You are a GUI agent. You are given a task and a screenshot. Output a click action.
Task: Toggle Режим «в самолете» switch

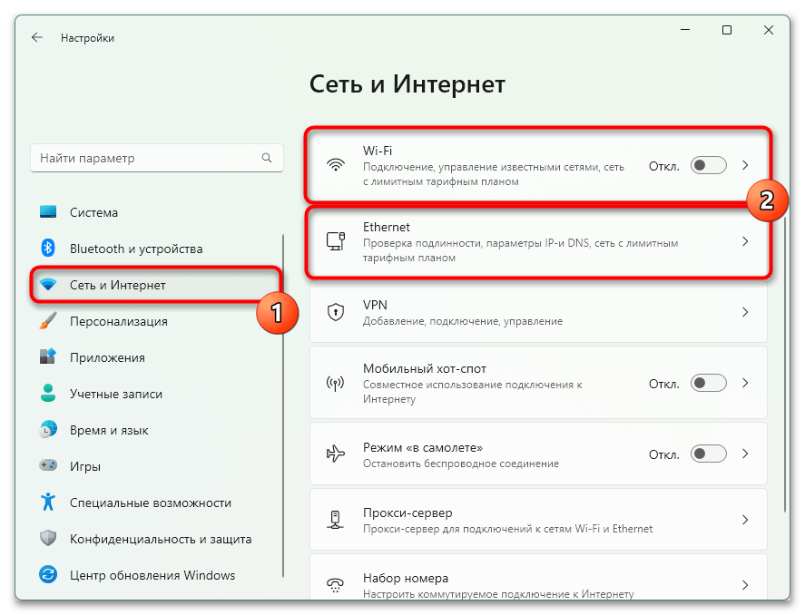709,454
